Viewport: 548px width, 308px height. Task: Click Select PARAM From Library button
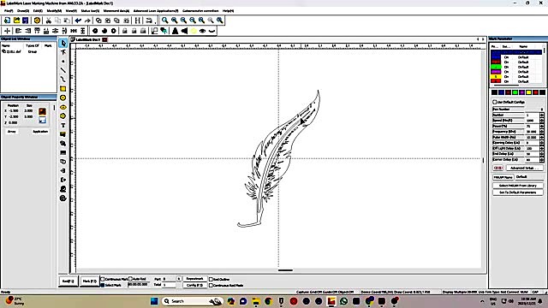(x=517, y=186)
